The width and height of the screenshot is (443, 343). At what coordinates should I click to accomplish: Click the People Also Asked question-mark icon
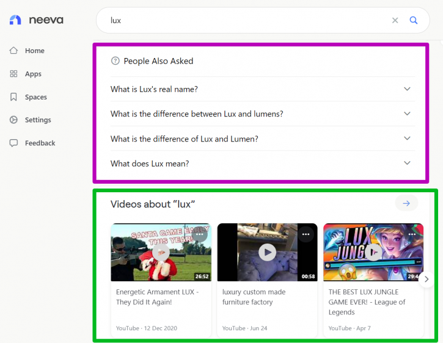(115, 60)
